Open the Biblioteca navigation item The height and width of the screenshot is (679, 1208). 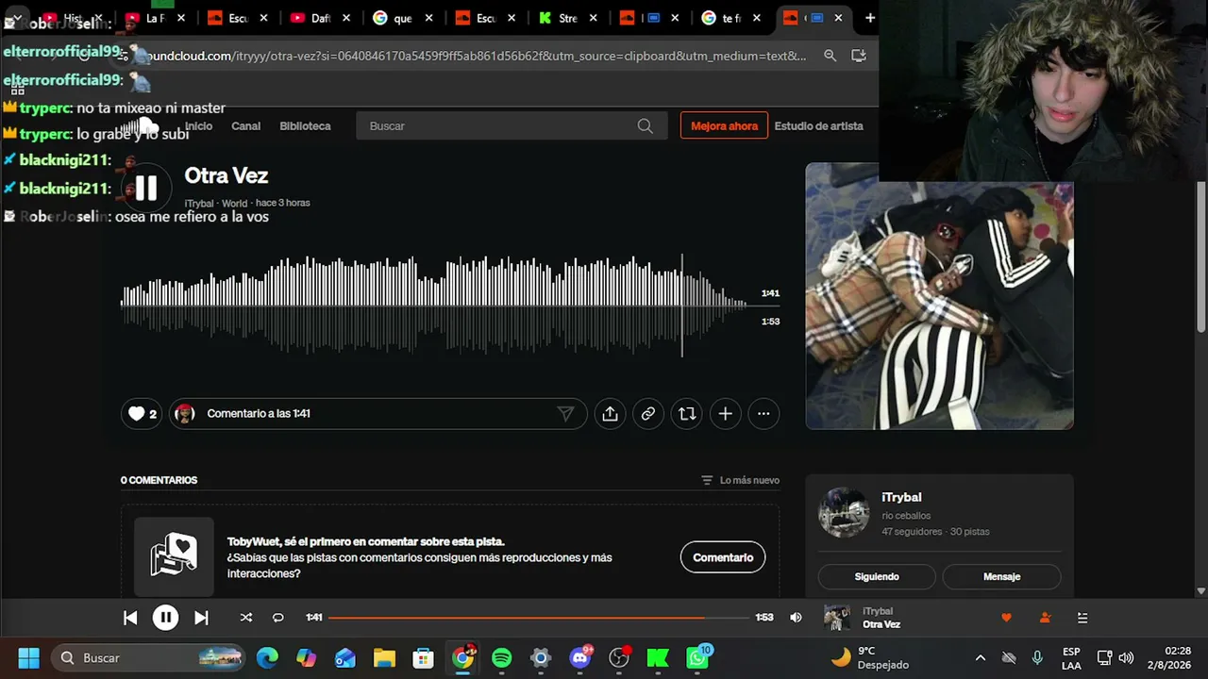coord(305,125)
